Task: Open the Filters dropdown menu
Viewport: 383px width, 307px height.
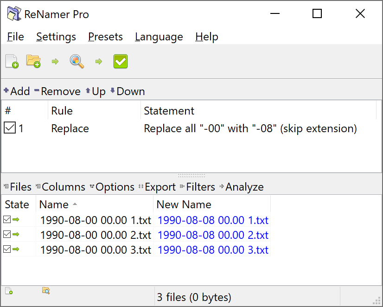Action: tap(198, 187)
